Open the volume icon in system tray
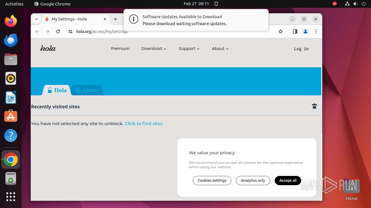Viewport: 371px width, 208px height. (x=355, y=4)
